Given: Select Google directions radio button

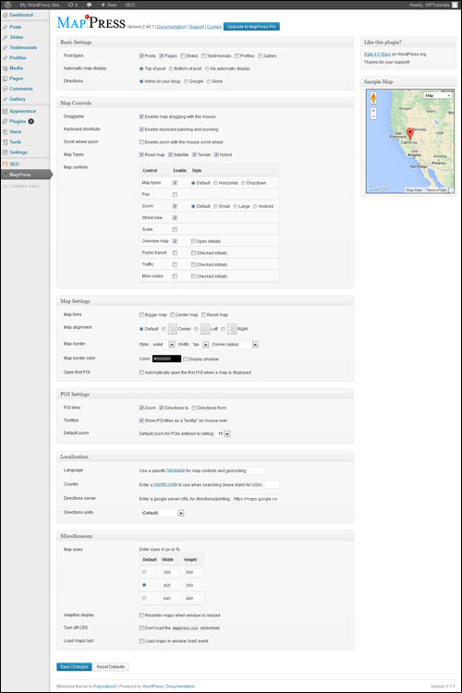Looking at the screenshot, I should coord(186,81).
